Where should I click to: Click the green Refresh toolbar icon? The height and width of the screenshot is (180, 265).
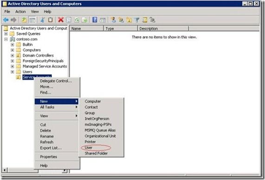(x=77, y=20)
